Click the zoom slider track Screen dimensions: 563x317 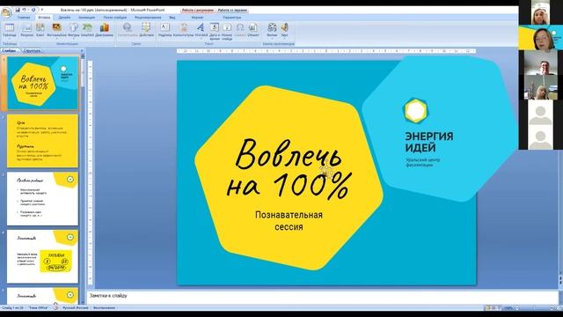pyautogui.click(x=535, y=308)
